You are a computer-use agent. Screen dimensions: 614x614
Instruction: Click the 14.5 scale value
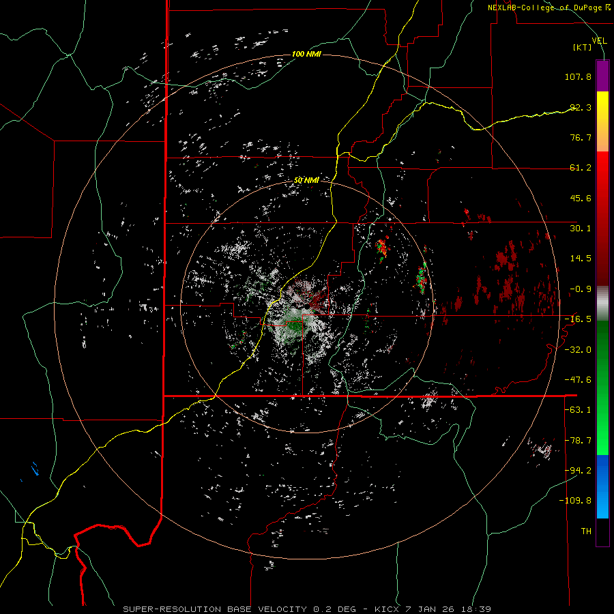(x=581, y=259)
